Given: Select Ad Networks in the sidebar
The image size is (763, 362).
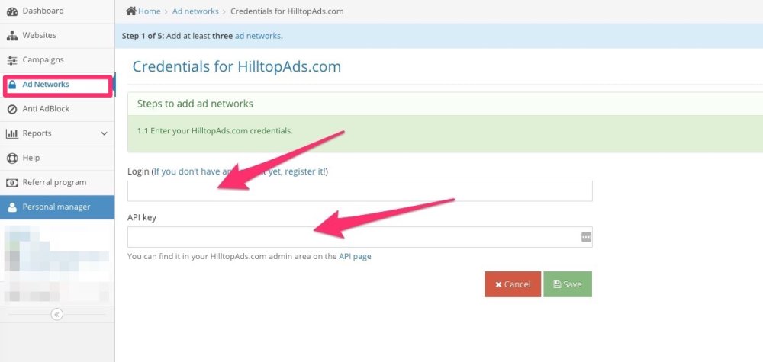Looking at the screenshot, I should [57, 85].
